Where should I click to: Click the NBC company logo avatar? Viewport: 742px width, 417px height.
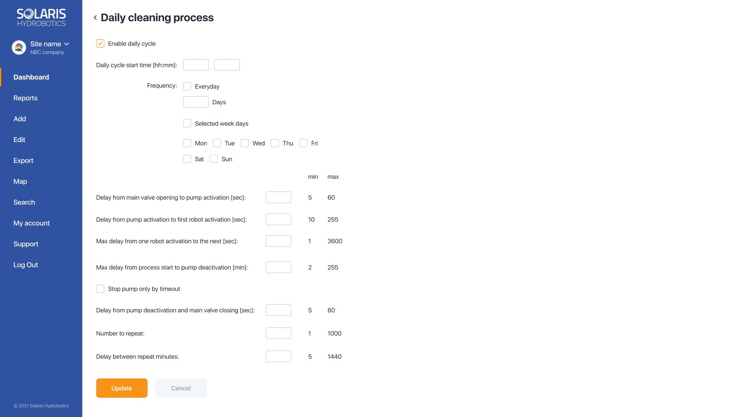tap(19, 47)
